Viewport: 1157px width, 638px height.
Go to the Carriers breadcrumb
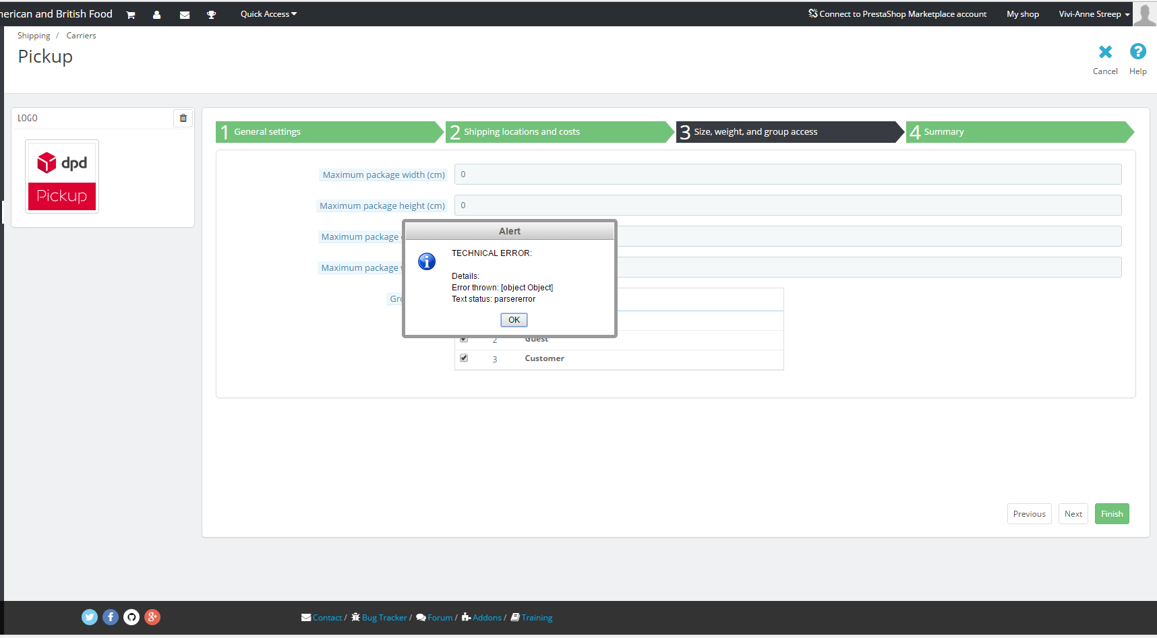(81, 36)
